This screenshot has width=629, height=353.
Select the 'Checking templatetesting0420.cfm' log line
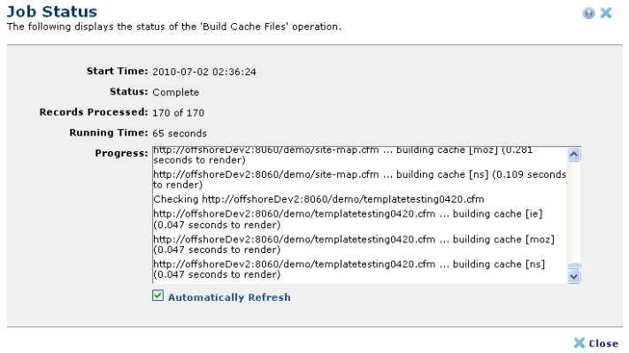click(x=318, y=199)
